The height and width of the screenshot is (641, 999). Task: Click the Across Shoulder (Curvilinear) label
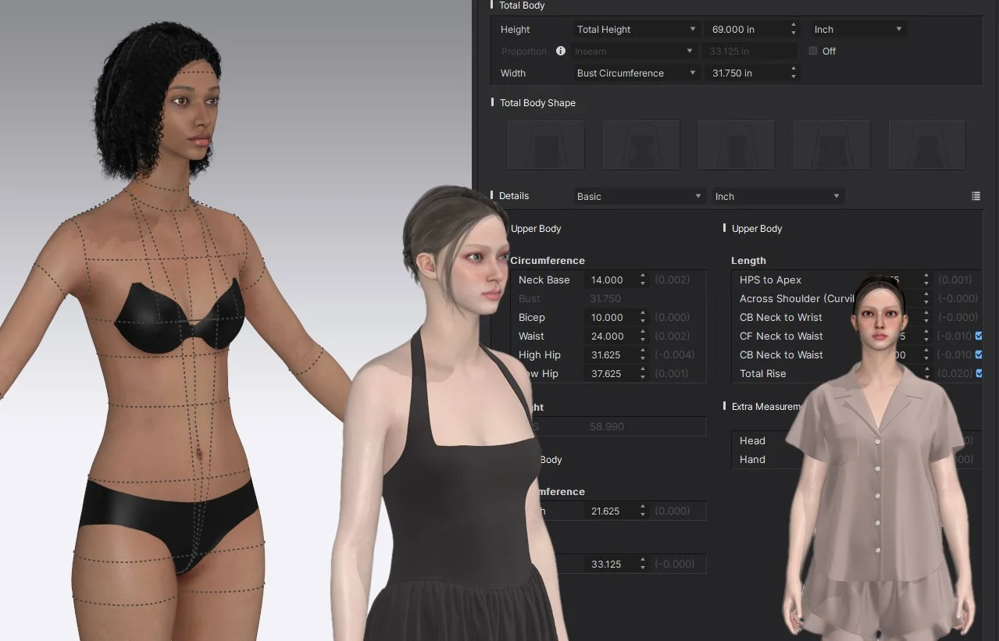797,298
